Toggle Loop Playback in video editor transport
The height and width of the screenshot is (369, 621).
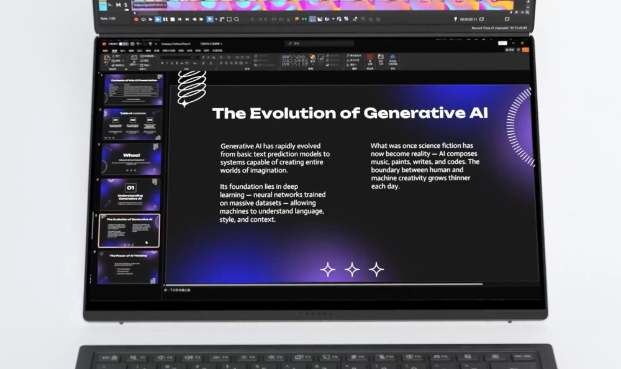point(144,19)
